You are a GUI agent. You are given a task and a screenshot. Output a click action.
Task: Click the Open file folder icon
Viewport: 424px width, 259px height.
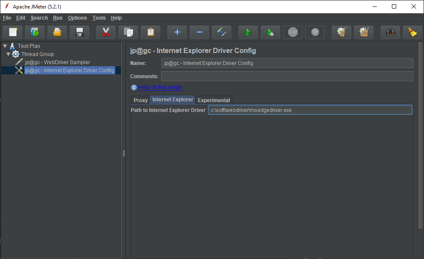coord(57,32)
